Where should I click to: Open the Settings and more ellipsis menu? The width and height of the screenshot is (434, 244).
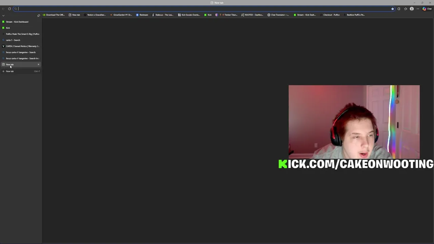pos(418,9)
